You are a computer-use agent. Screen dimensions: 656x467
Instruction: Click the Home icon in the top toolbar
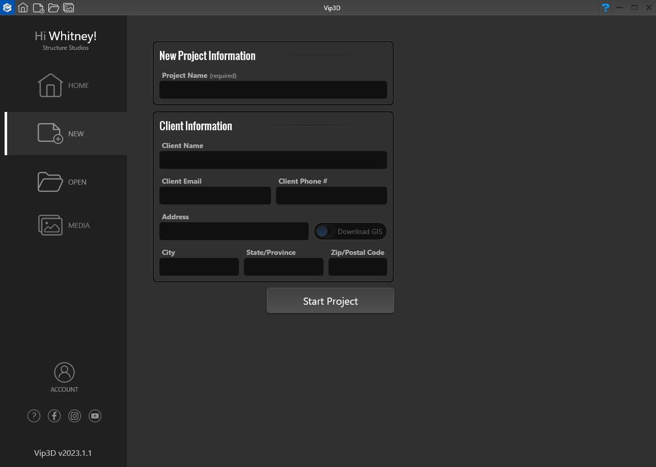(x=22, y=8)
